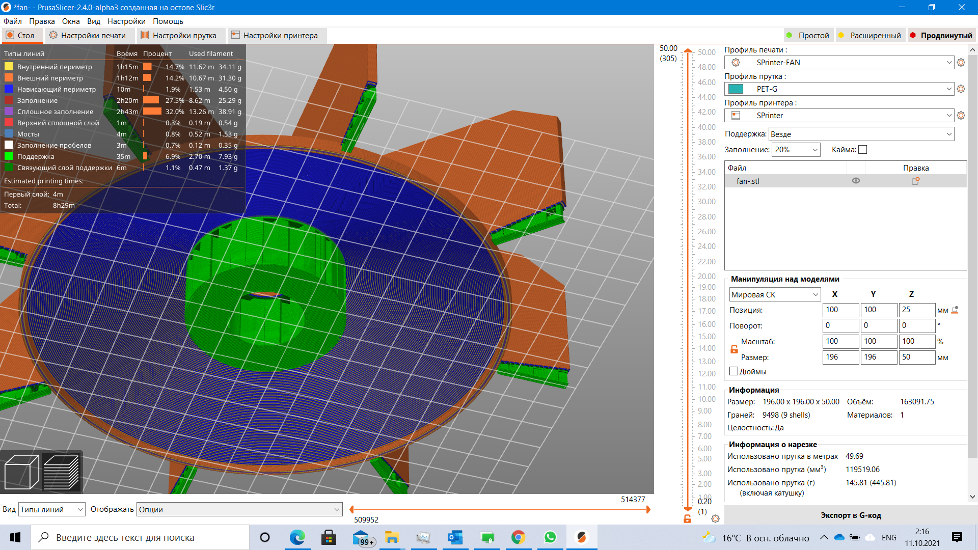Toggle visibility eye for fan-.stl
The height and width of the screenshot is (550, 978).
[x=856, y=181]
